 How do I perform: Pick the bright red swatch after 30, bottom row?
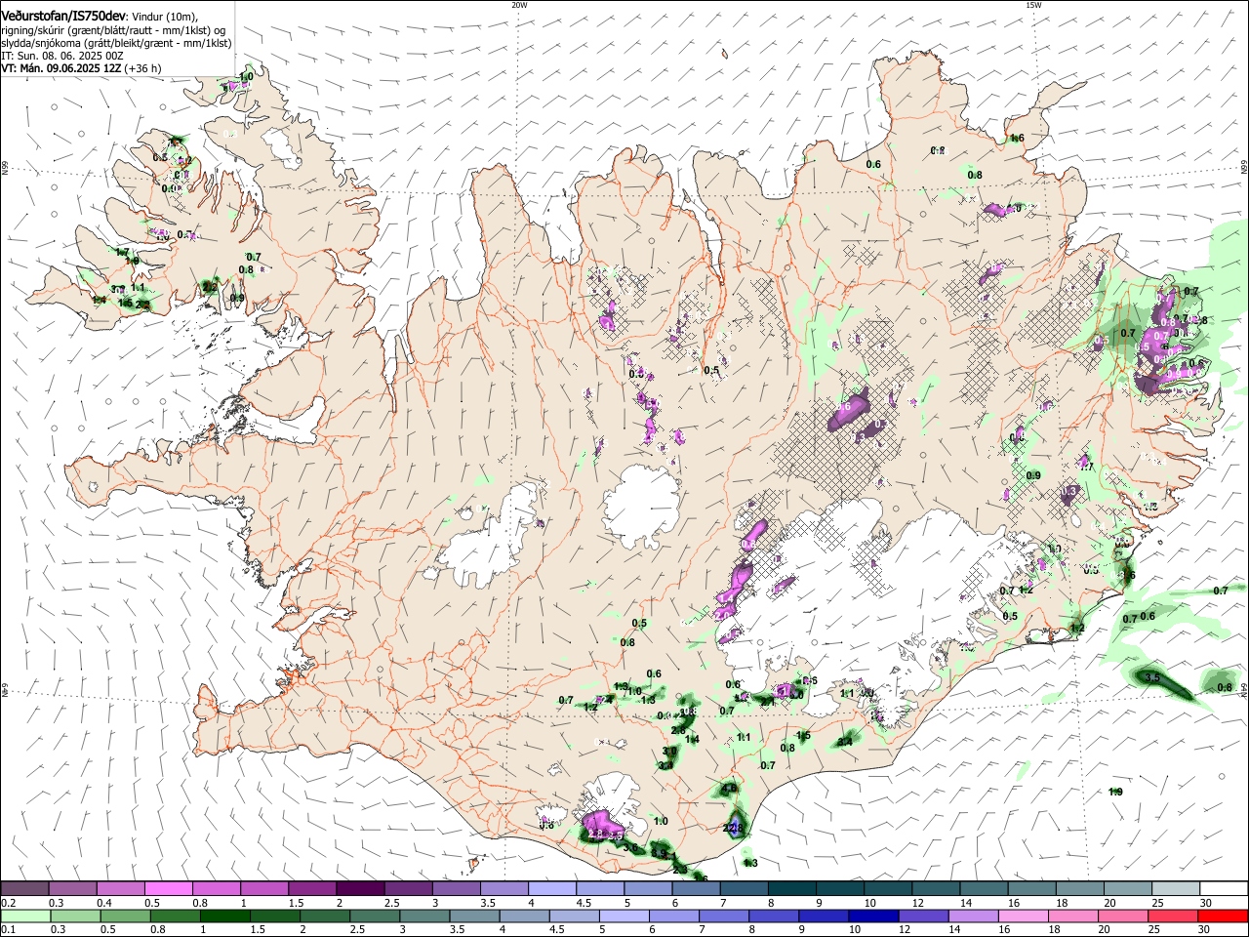[1222, 916]
